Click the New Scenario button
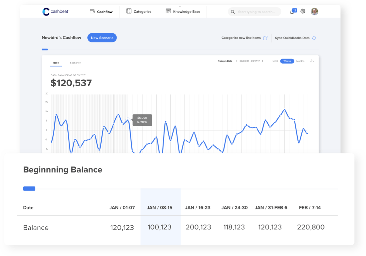Image resolution: width=366 pixels, height=256 pixels. (x=102, y=38)
